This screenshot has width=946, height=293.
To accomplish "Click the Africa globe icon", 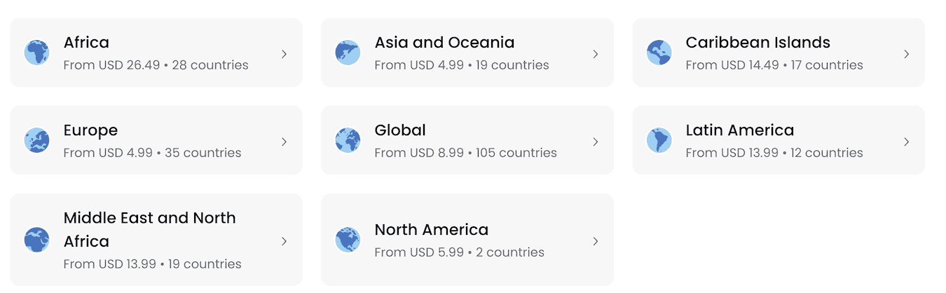I will click(x=36, y=53).
